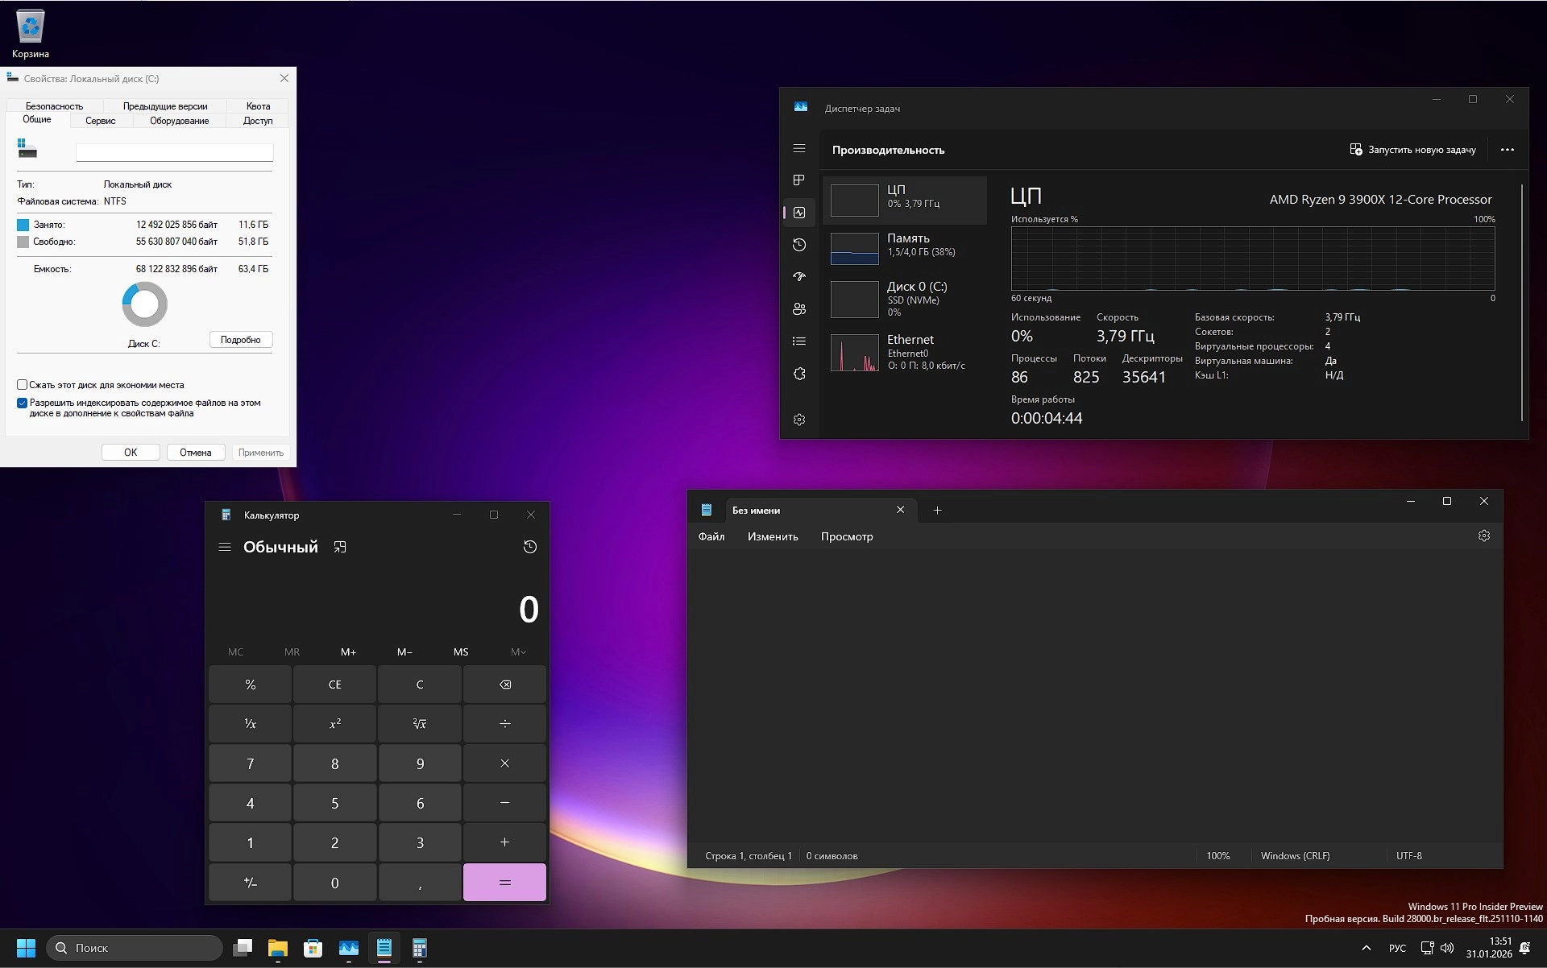Click Запустить новую задачу button

[1412, 150]
